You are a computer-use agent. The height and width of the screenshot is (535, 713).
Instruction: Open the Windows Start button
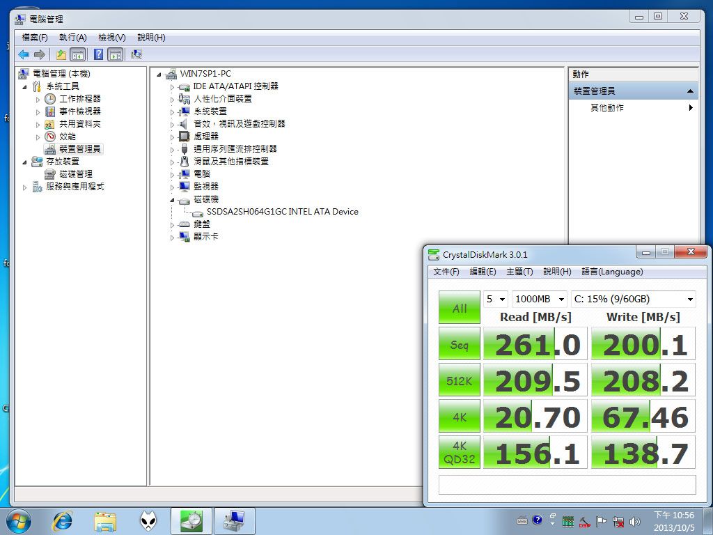pos(19,521)
